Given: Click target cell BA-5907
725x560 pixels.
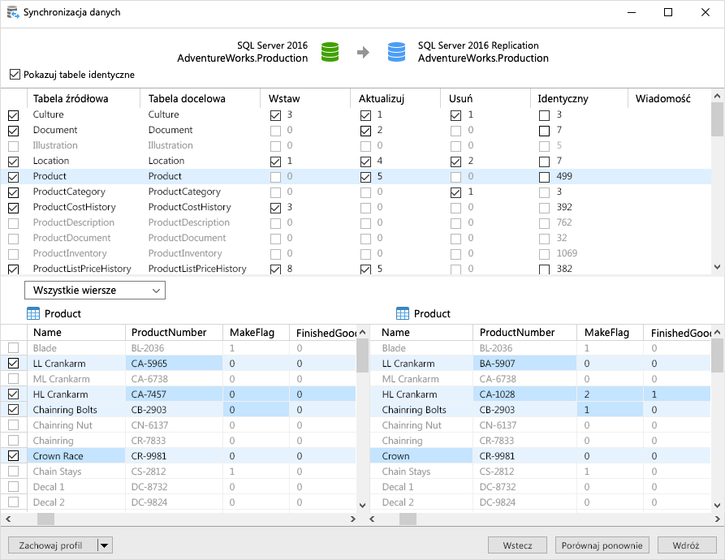Looking at the screenshot, I should point(524,364).
